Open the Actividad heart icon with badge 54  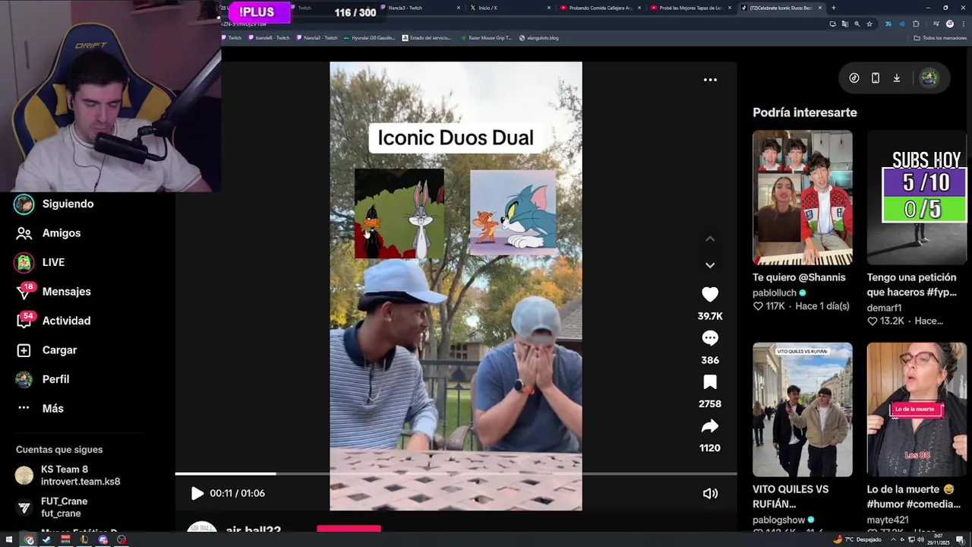[24, 321]
